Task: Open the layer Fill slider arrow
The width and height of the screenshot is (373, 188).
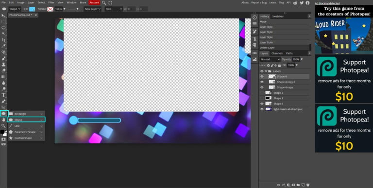Action: tap(296, 65)
